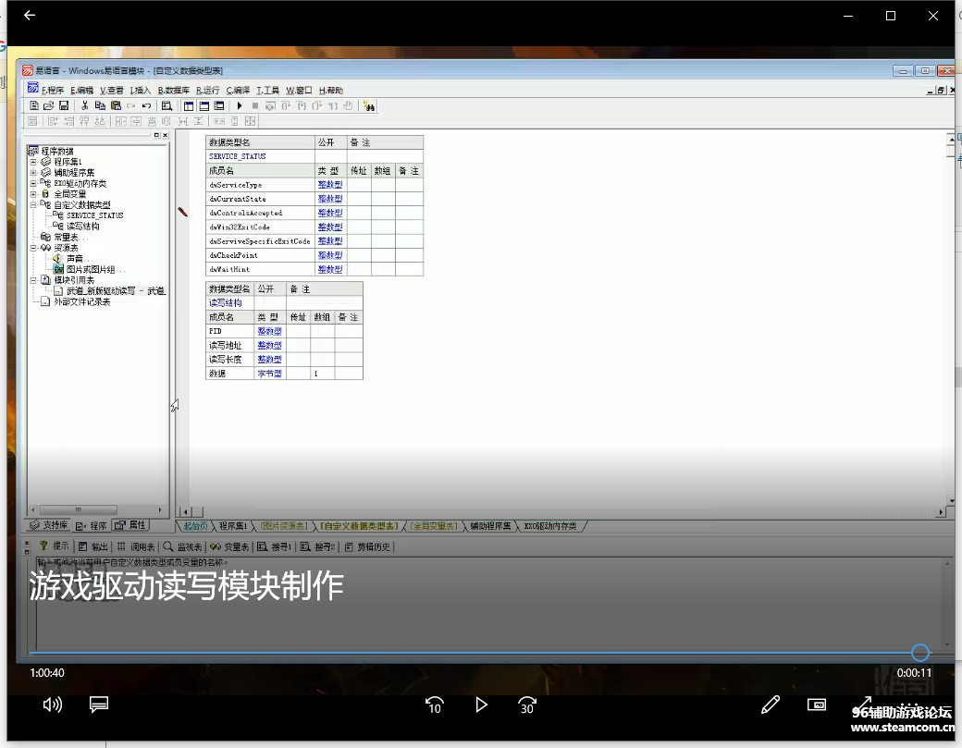Screen dimensions: 962x748
Task: Expand the 全局变量 tree node
Action: 33,194
